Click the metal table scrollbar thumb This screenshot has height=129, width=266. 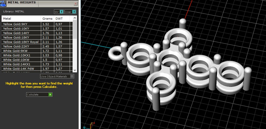click(x=75, y=29)
